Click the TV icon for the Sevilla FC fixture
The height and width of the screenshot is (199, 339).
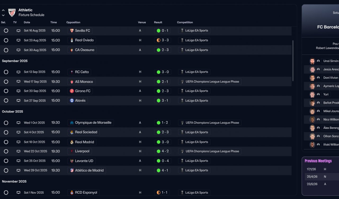click(19, 31)
